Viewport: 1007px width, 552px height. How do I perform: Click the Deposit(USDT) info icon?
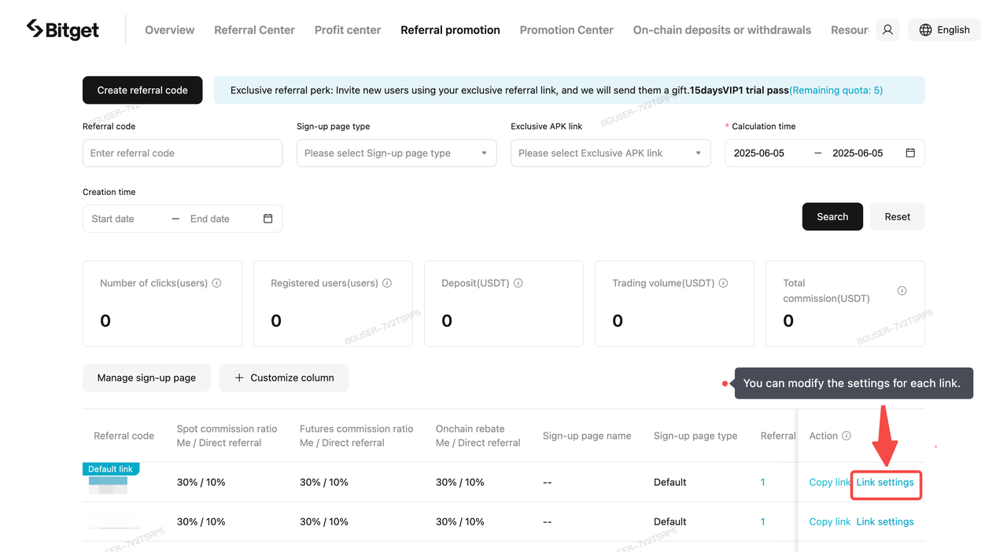(x=518, y=283)
